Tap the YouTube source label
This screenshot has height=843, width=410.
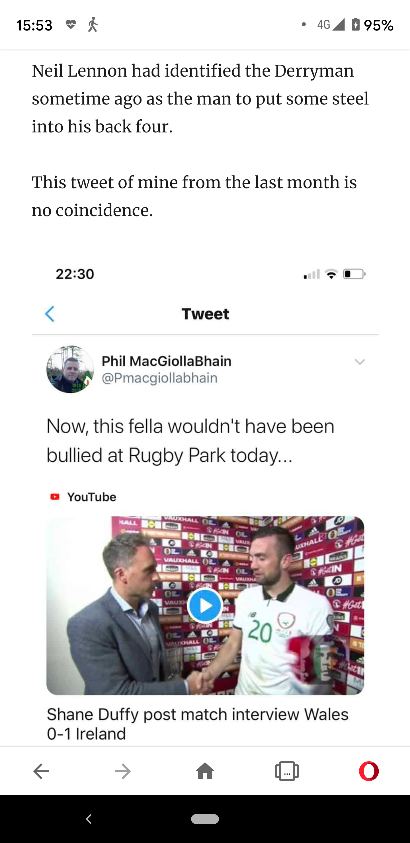[x=92, y=497]
